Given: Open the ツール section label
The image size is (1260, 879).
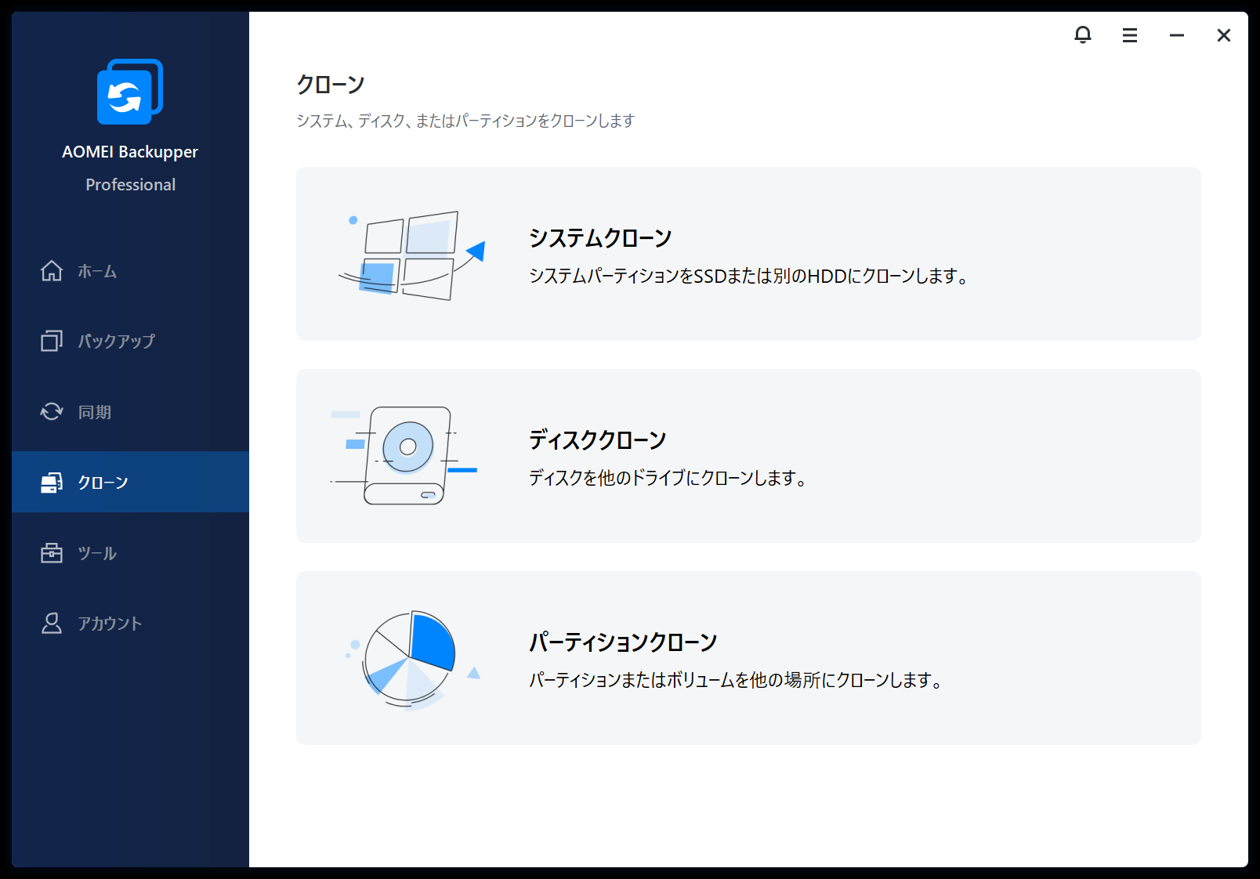Looking at the screenshot, I should [x=97, y=554].
